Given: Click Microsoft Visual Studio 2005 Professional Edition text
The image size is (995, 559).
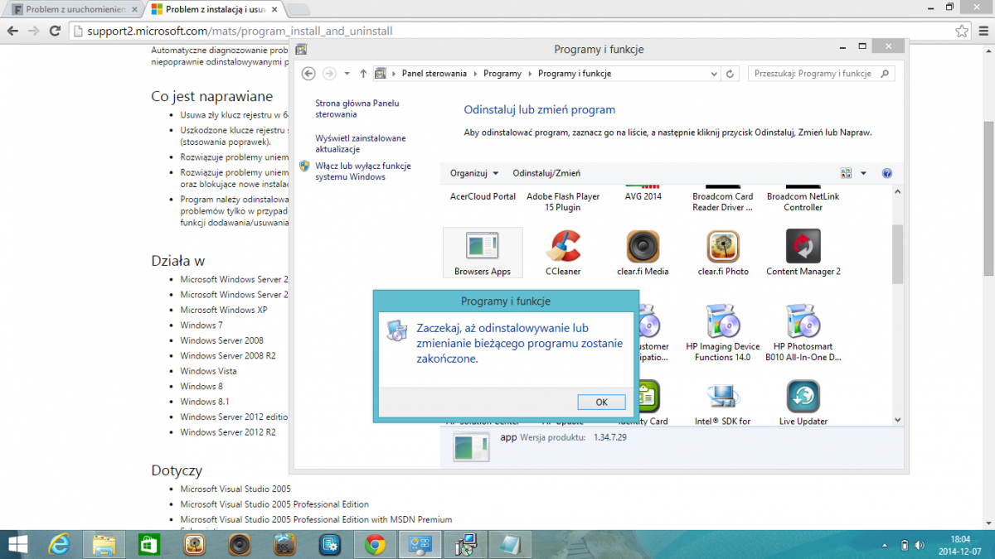Looking at the screenshot, I should pos(274,504).
